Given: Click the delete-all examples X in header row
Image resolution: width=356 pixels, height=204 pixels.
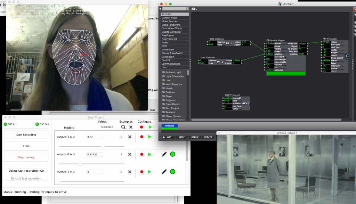Looking at the screenshot, I should pos(131,127).
